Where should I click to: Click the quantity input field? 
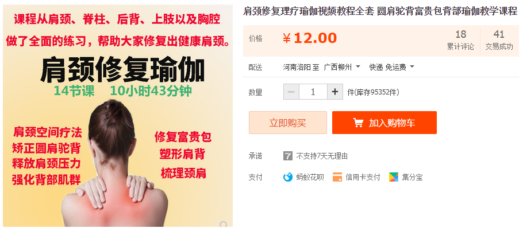point(313,92)
